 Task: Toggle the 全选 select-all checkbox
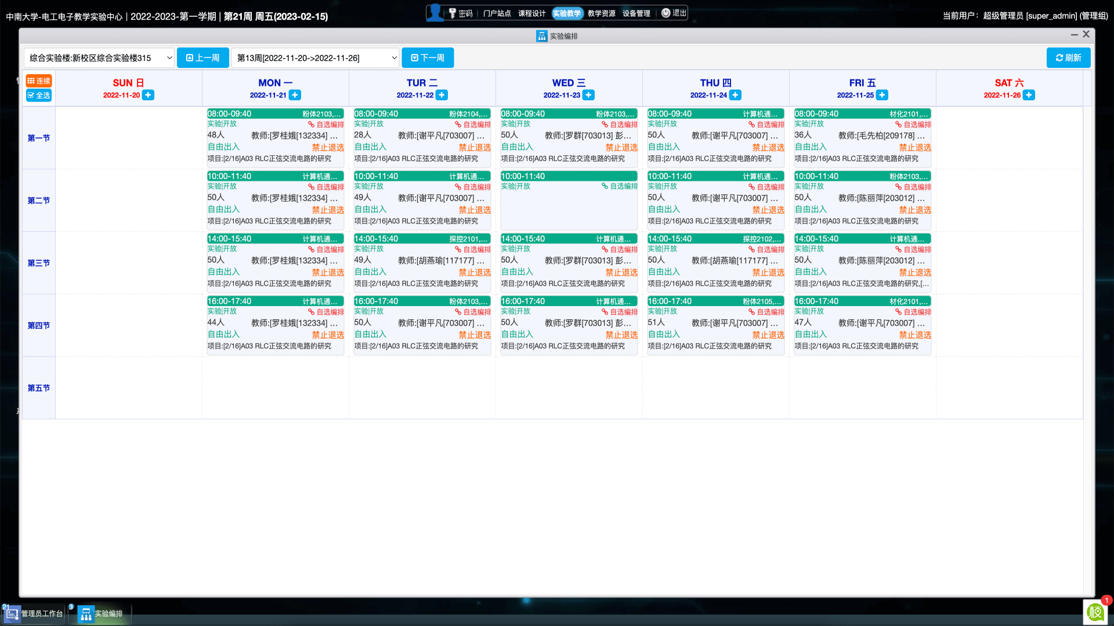(39, 96)
